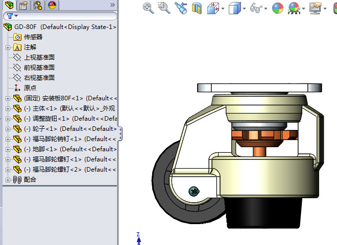The width and height of the screenshot is (337, 245).
Task: Click the 安装板80F component icon
Action: (17, 98)
